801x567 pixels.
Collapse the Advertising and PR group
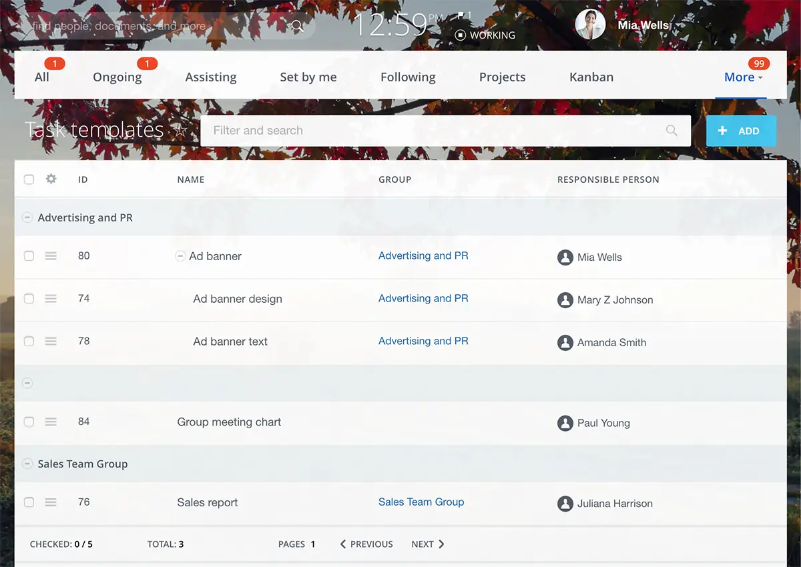pos(27,217)
